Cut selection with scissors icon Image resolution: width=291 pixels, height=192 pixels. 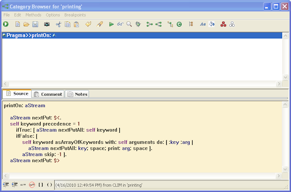(59, 24)
